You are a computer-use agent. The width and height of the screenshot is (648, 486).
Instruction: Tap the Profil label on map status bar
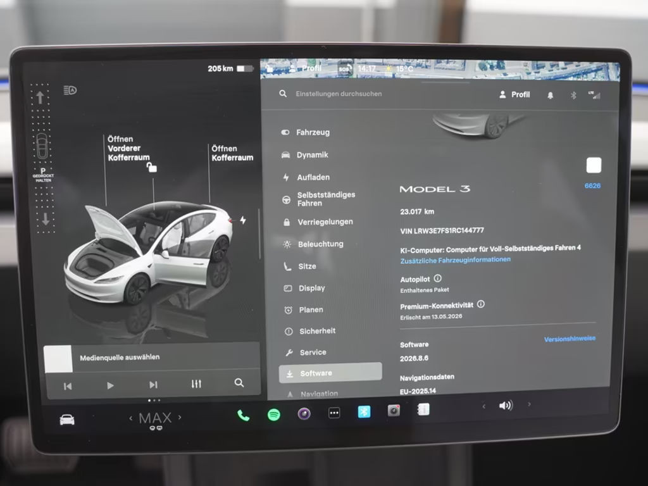311,68
